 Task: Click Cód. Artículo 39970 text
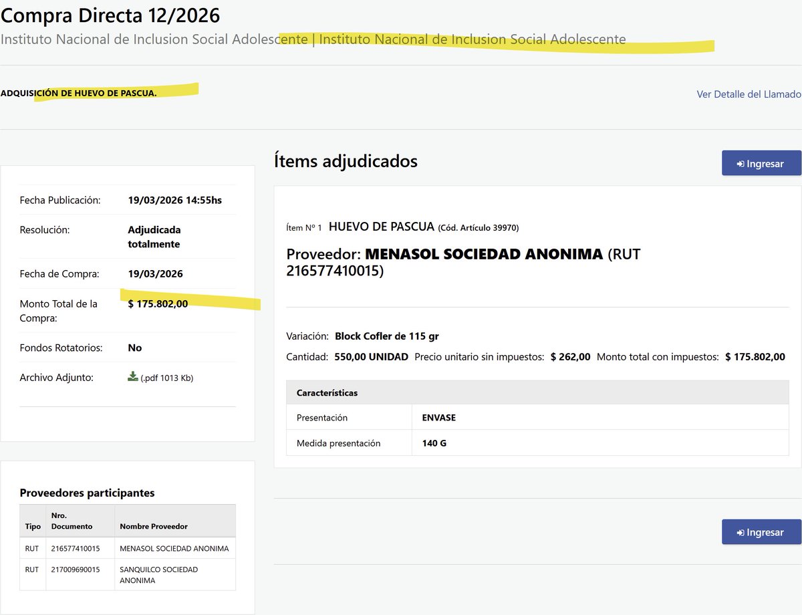pyautogui.click(x=479, y=227)
